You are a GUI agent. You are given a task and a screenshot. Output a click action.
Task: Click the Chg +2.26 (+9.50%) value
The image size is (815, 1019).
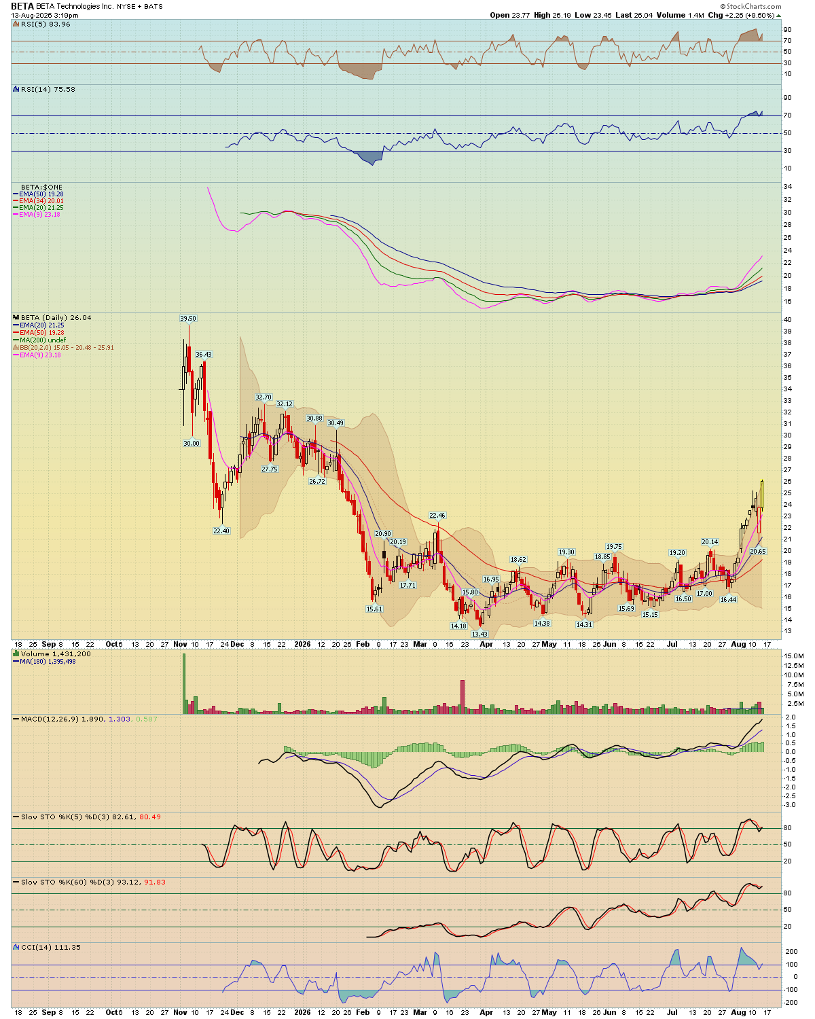[741, 15]
